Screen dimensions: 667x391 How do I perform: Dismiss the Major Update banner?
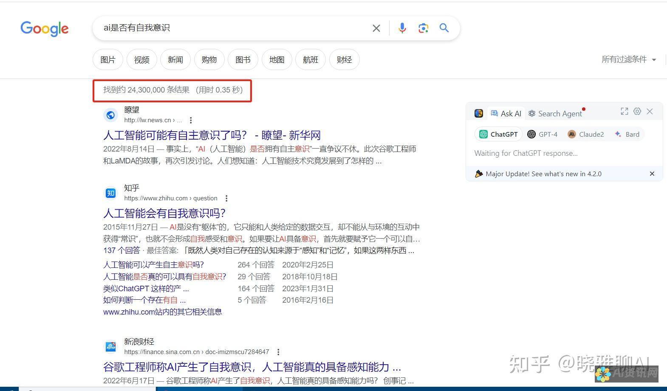point(652,174)
